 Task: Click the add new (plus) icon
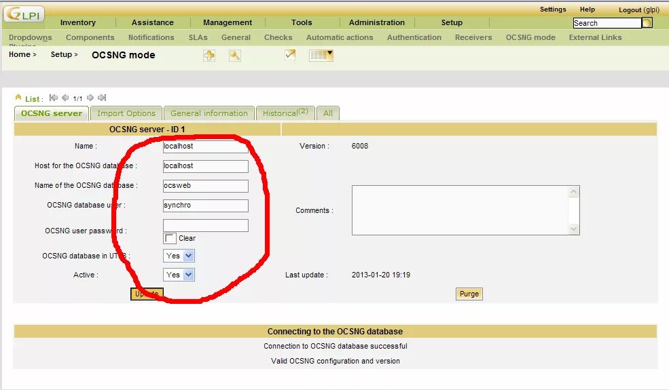(209, 56)
